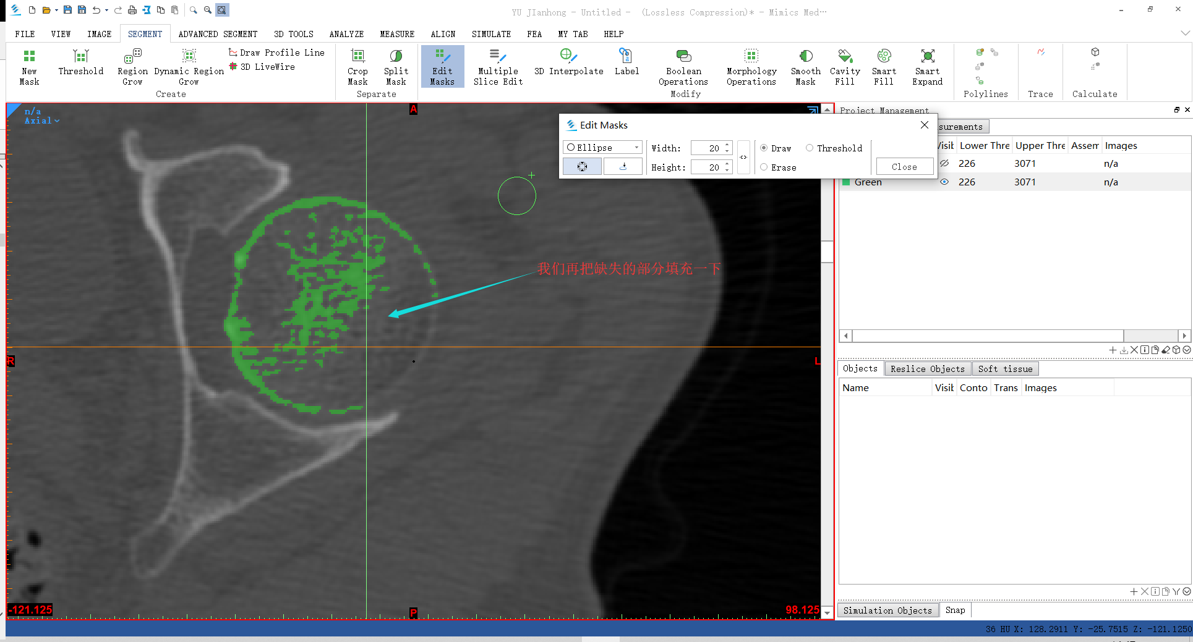Toggle the Edit Masks tool

pyautogui.click(x=442, y=67)
